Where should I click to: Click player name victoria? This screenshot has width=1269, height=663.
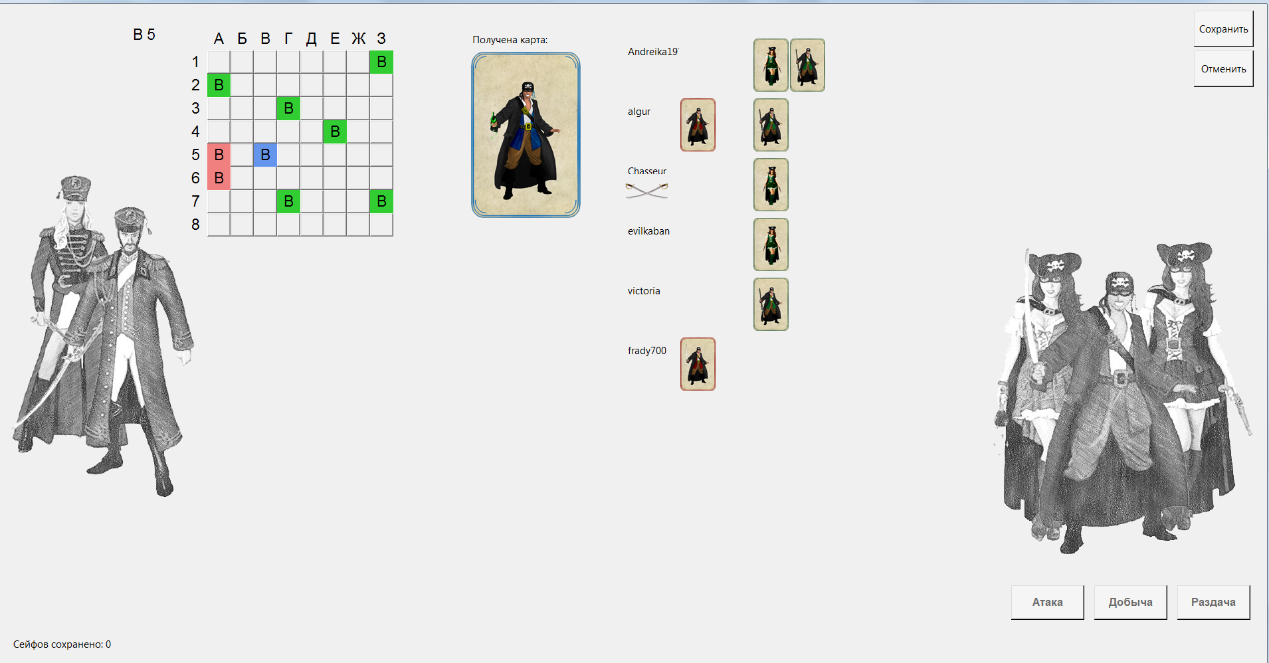(644, 291)
